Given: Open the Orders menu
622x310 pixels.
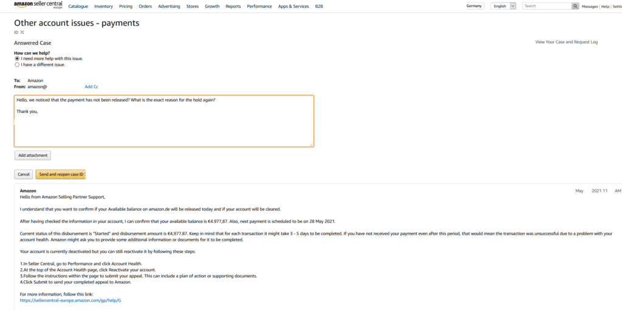Looking at the screenshot, I should 145,6.
